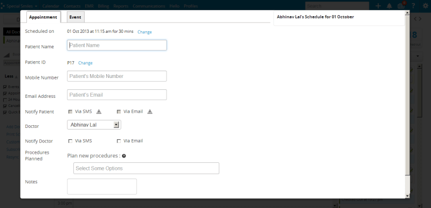Image resolution: width=431 pixels, height=208 pixels.
Task: Click the dialog scrollbar down arrow
Action: coord(407,196)
